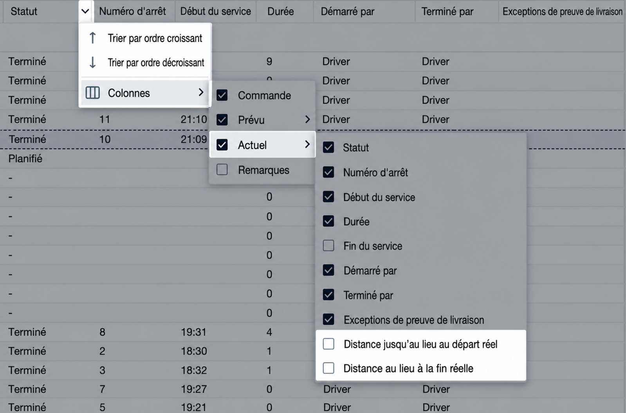Image resolution: width=626 pixels, height=413 pixels.
Task: Select the 21:10 start time cell
Action: [193, 119]
